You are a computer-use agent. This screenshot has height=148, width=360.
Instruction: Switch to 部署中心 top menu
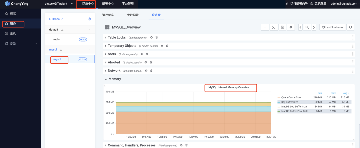[x=108, y=4]
